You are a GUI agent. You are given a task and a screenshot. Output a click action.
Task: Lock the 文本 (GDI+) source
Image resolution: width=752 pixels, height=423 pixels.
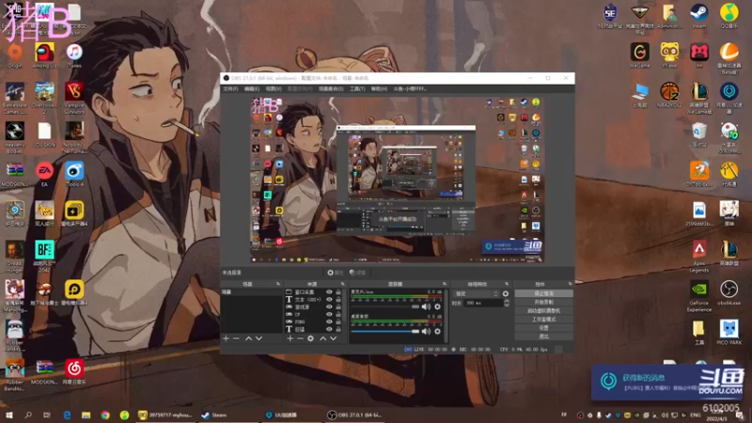point(338,299)
